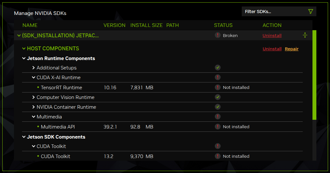Click the Multimedia API error status icon

click(x=218, y=127)
